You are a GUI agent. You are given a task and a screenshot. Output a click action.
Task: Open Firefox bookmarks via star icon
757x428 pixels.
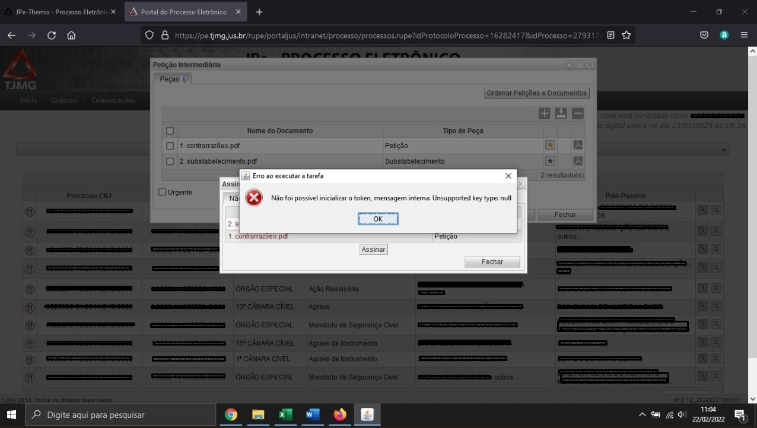pos(626,35)
